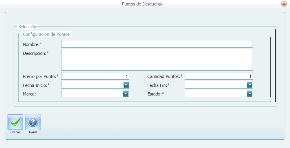This screenshot has width=290, height=148.
Task: Expand the Marca dropdown arrow
Action: tap(125, 94)
